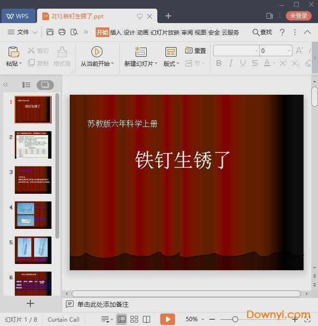Collapse the ribbon with up chevron
Image resolution: width=318 pixels, height=326 pixels.
coord(307,32)
